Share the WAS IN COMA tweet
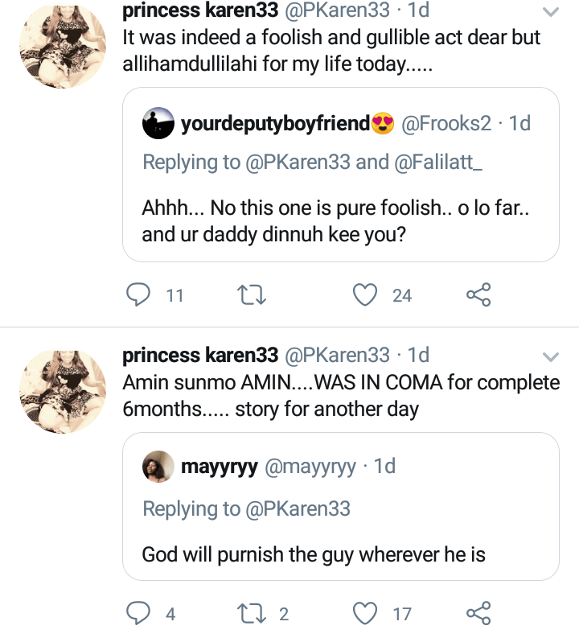579x638 pixels. (478, 614)
